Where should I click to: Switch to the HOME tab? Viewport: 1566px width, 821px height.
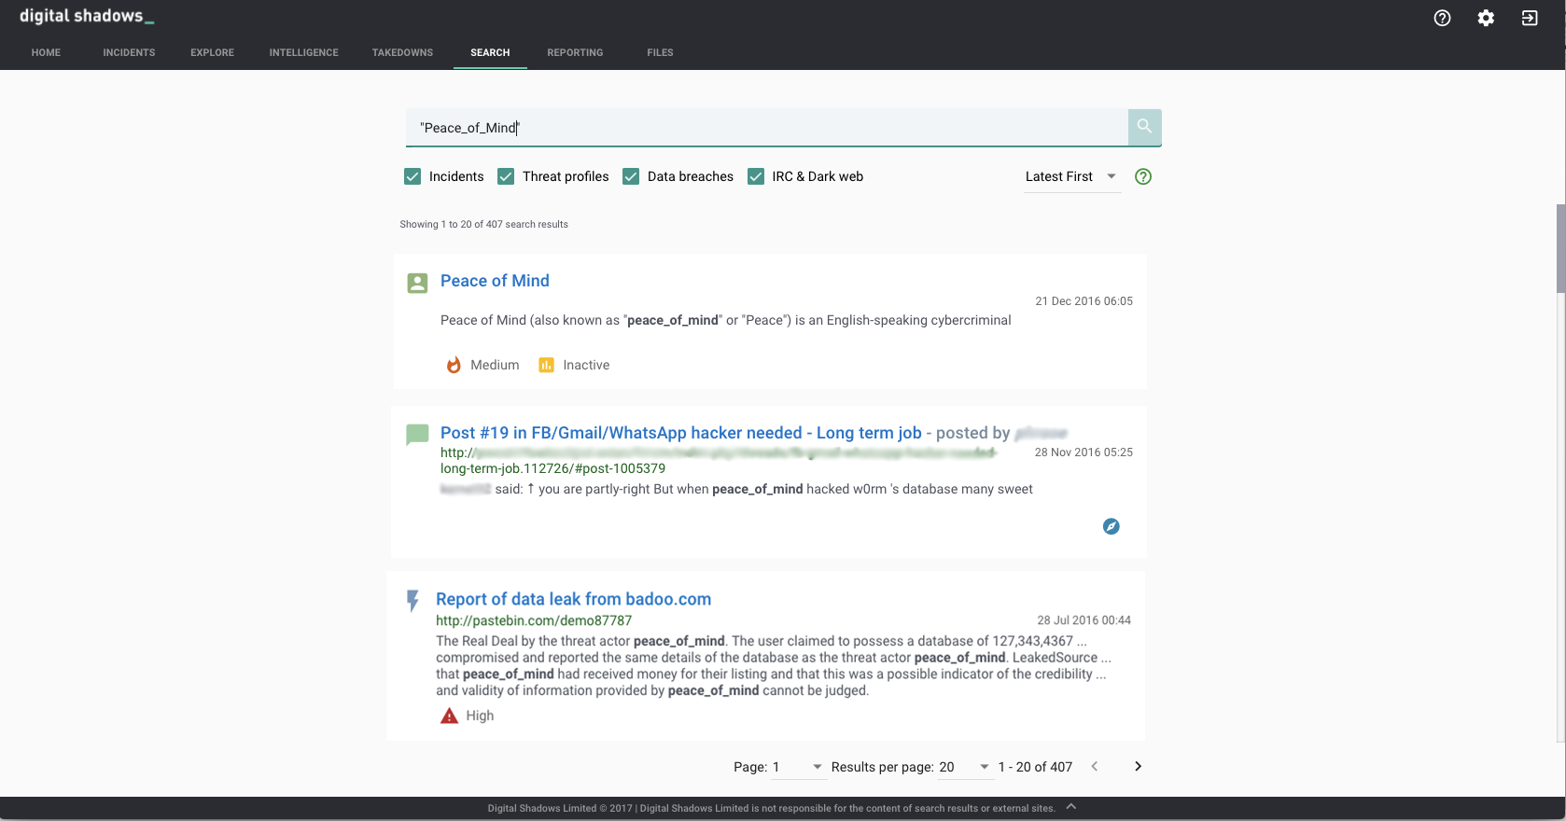46,52
